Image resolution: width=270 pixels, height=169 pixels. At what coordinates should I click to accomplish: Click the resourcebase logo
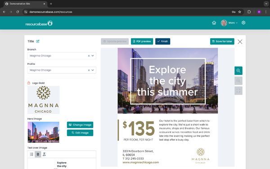(x=39, y=23)
